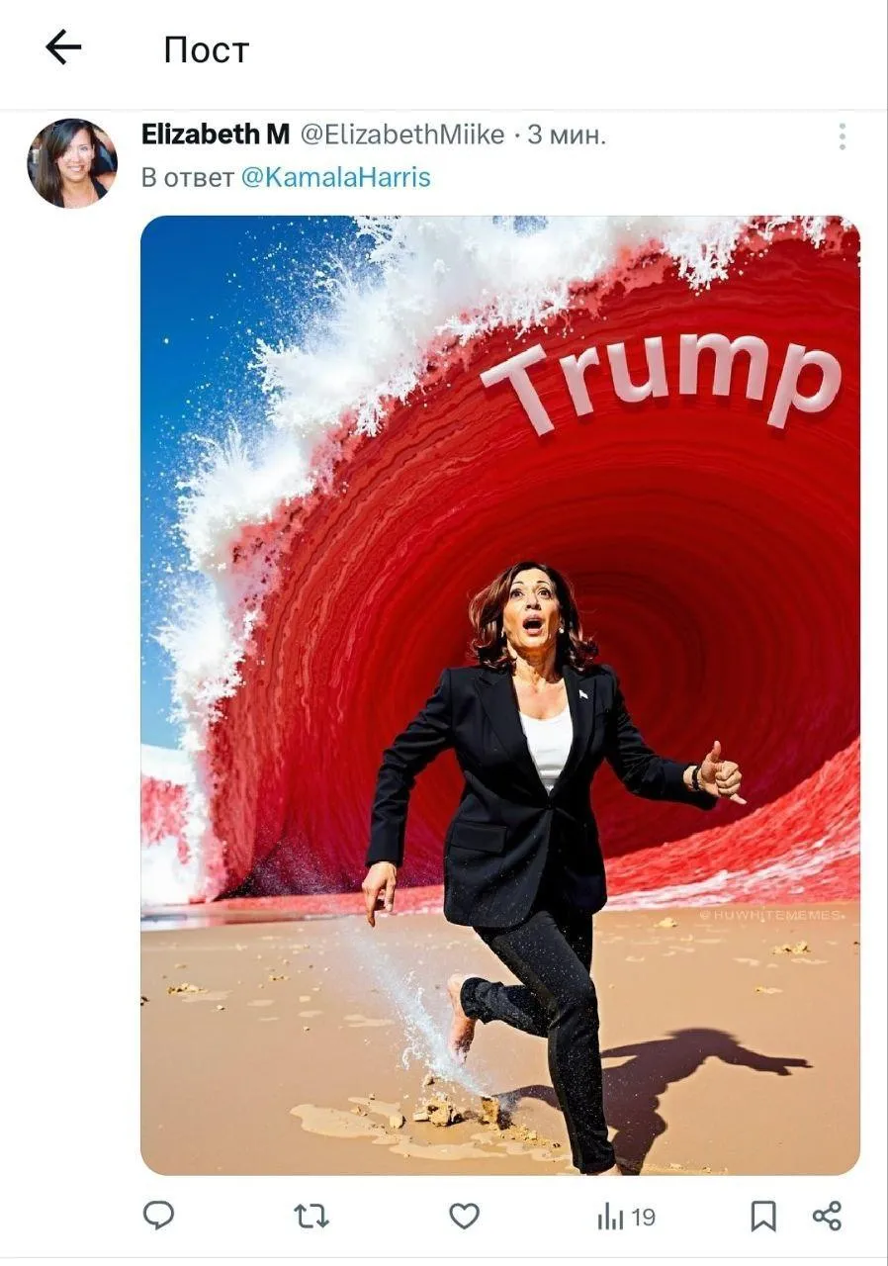Open the three-dot more options menu
888x1266 pixels.
click(x=843, y=136)
